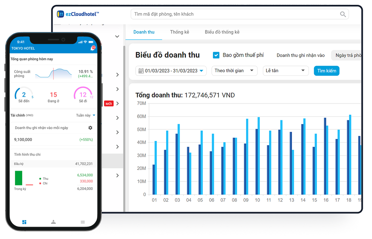Click the magnifier icon in search bar
372x239 pixels.
tap(343, 14)
